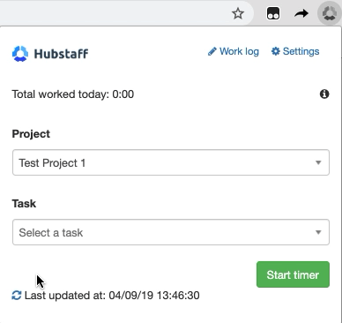Click the bookmark star icon
Screen dimensions: 342x323
[x=238, y=13]
